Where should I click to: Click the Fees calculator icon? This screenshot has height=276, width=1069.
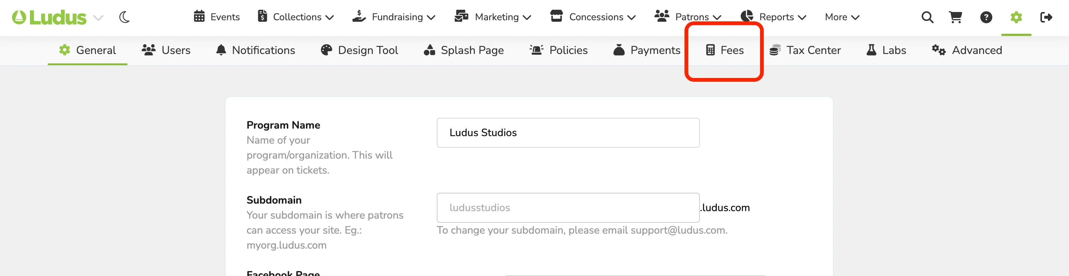click(x=710, y=50)
